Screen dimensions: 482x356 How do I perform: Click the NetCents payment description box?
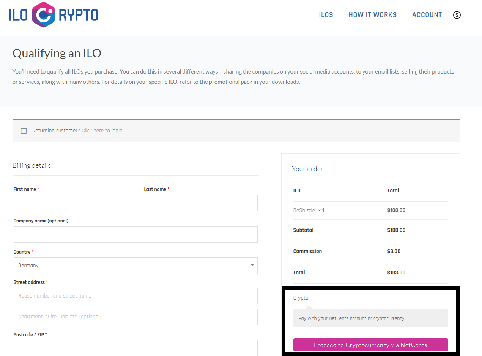[x=370, y=318]
